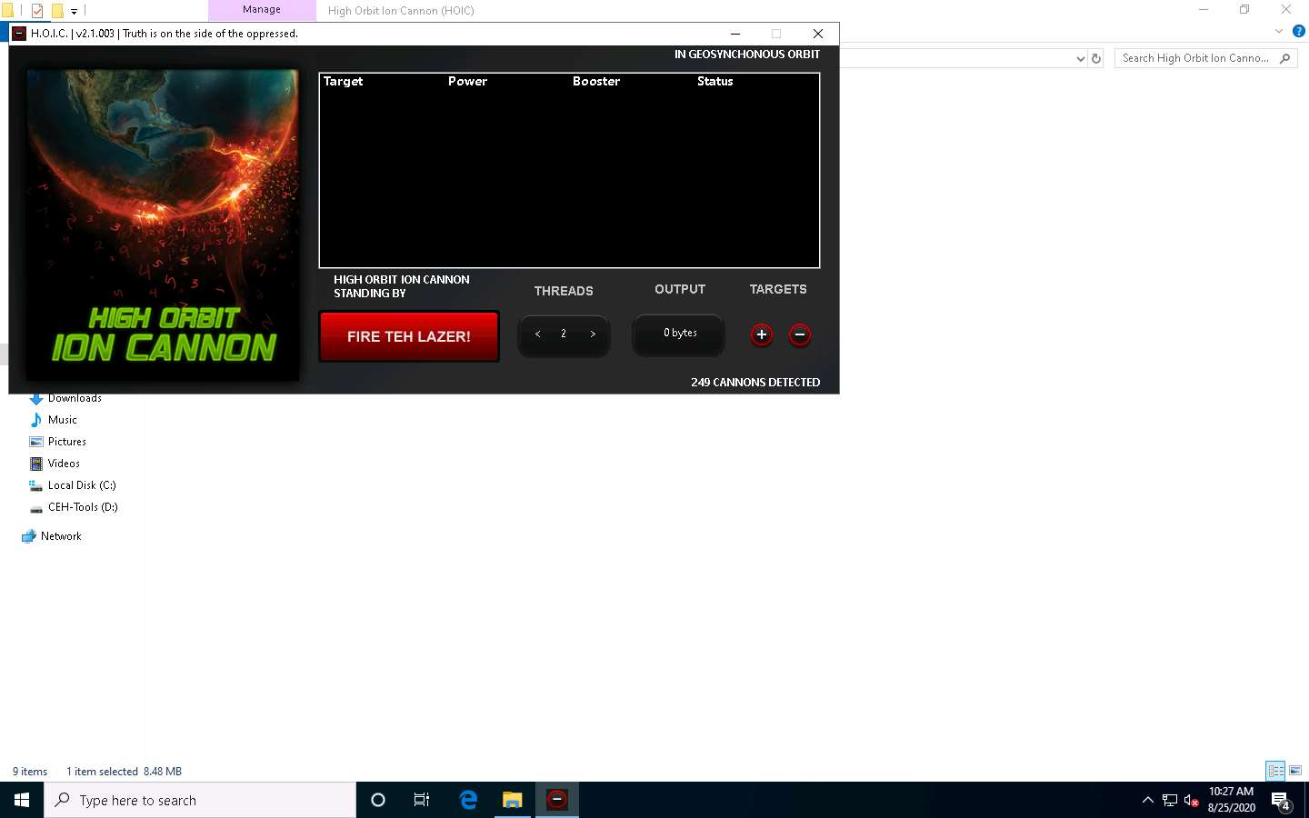
Task: Click the muted volume tray icon
Action: coord(1192,800)
